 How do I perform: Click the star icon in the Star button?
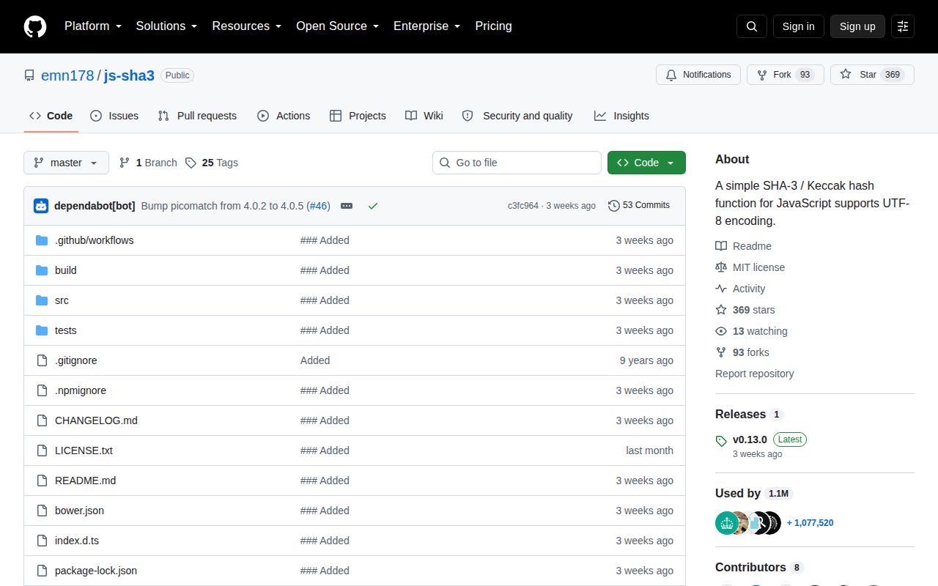tap(846, 75)
